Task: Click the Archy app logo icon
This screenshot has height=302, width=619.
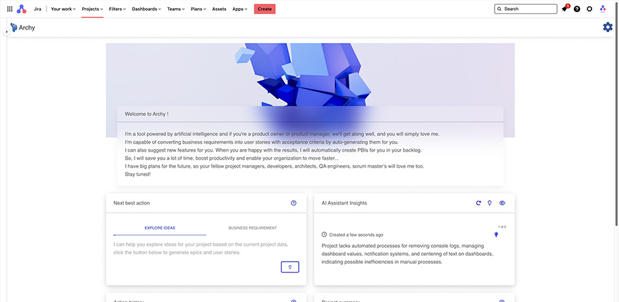Action: point(14,28)
